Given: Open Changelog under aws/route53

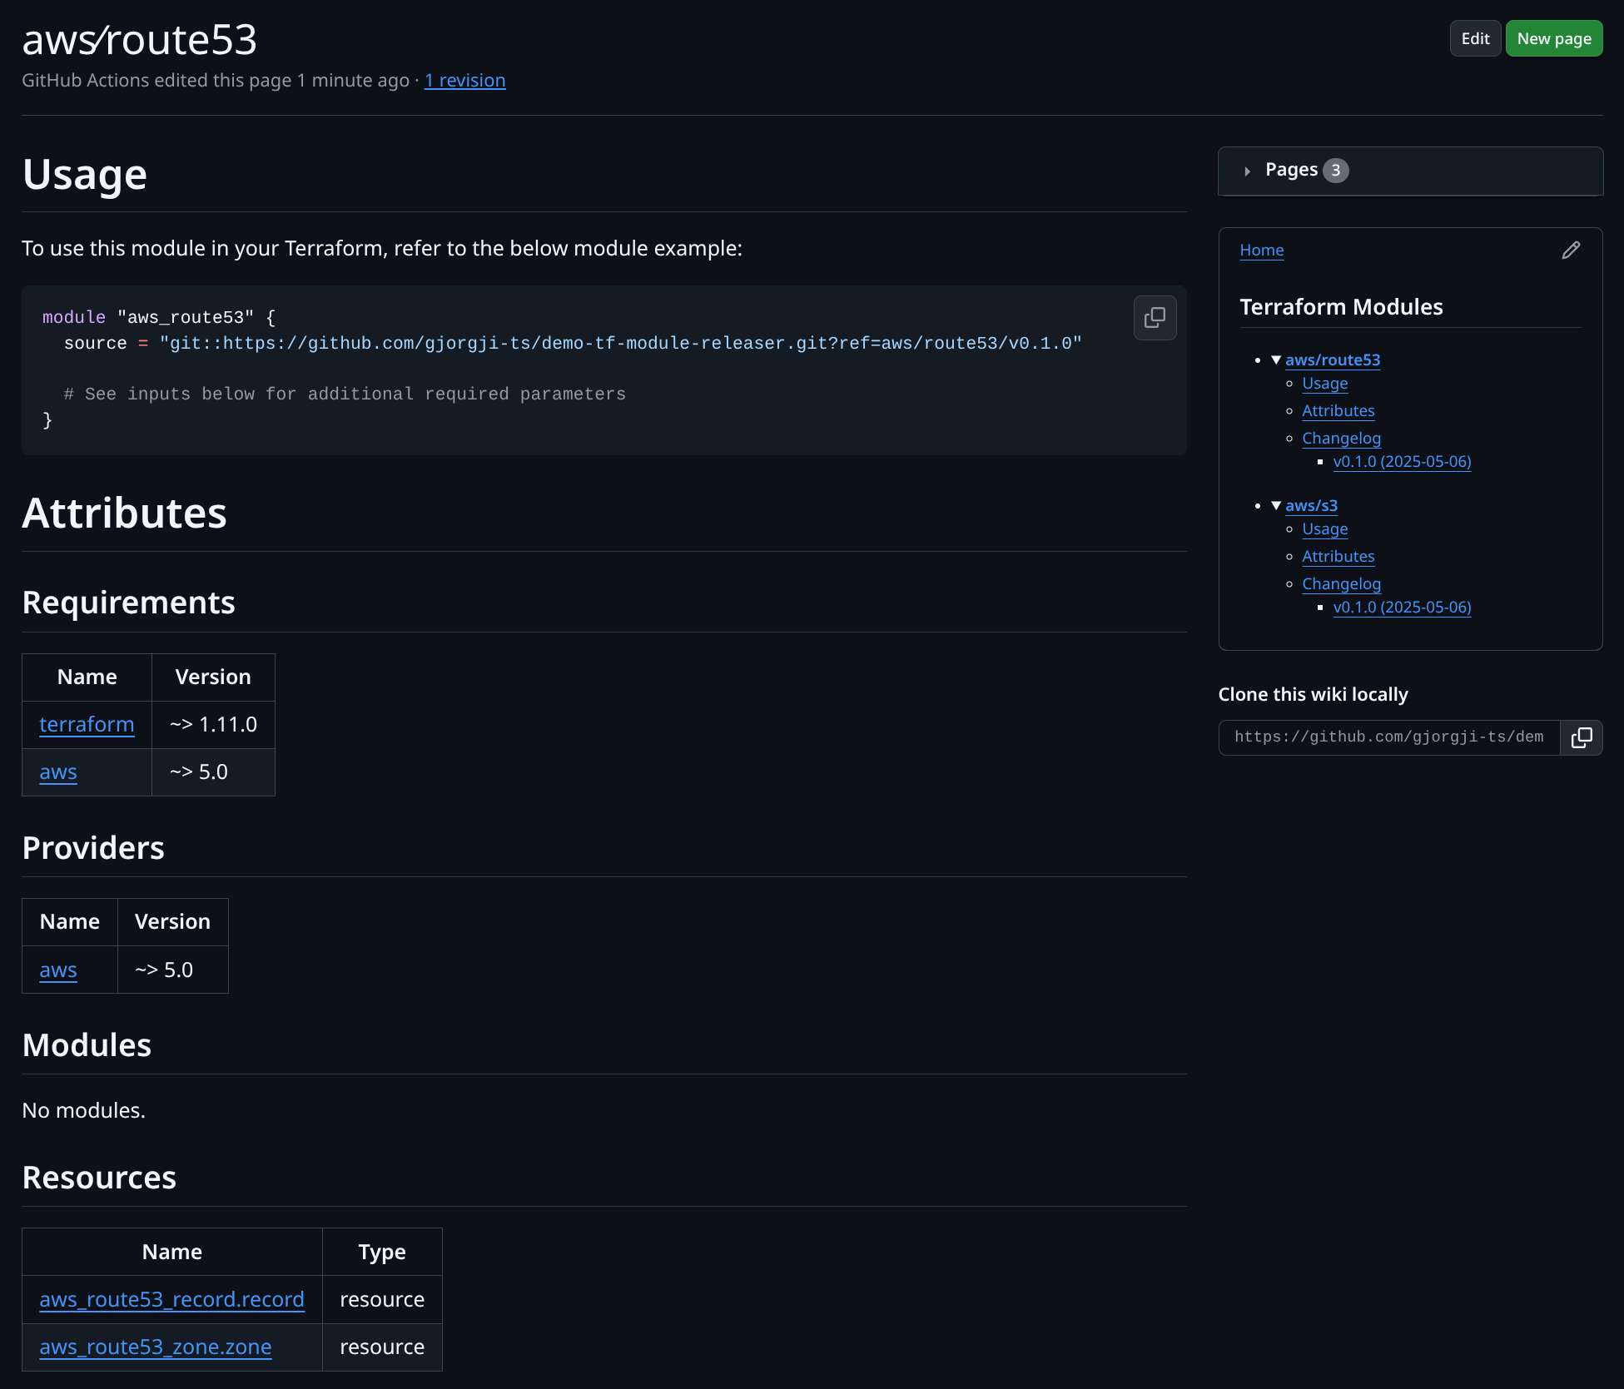Looking at the screenshot, I should tap(1341, 439).
